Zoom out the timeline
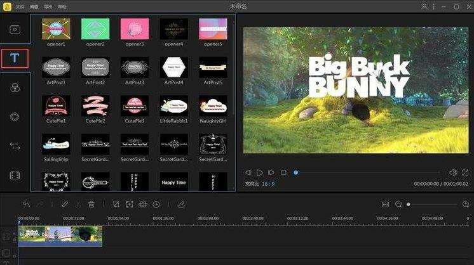Screen dimensions: 474x265 pyautogui.click(x=398, y=204)
